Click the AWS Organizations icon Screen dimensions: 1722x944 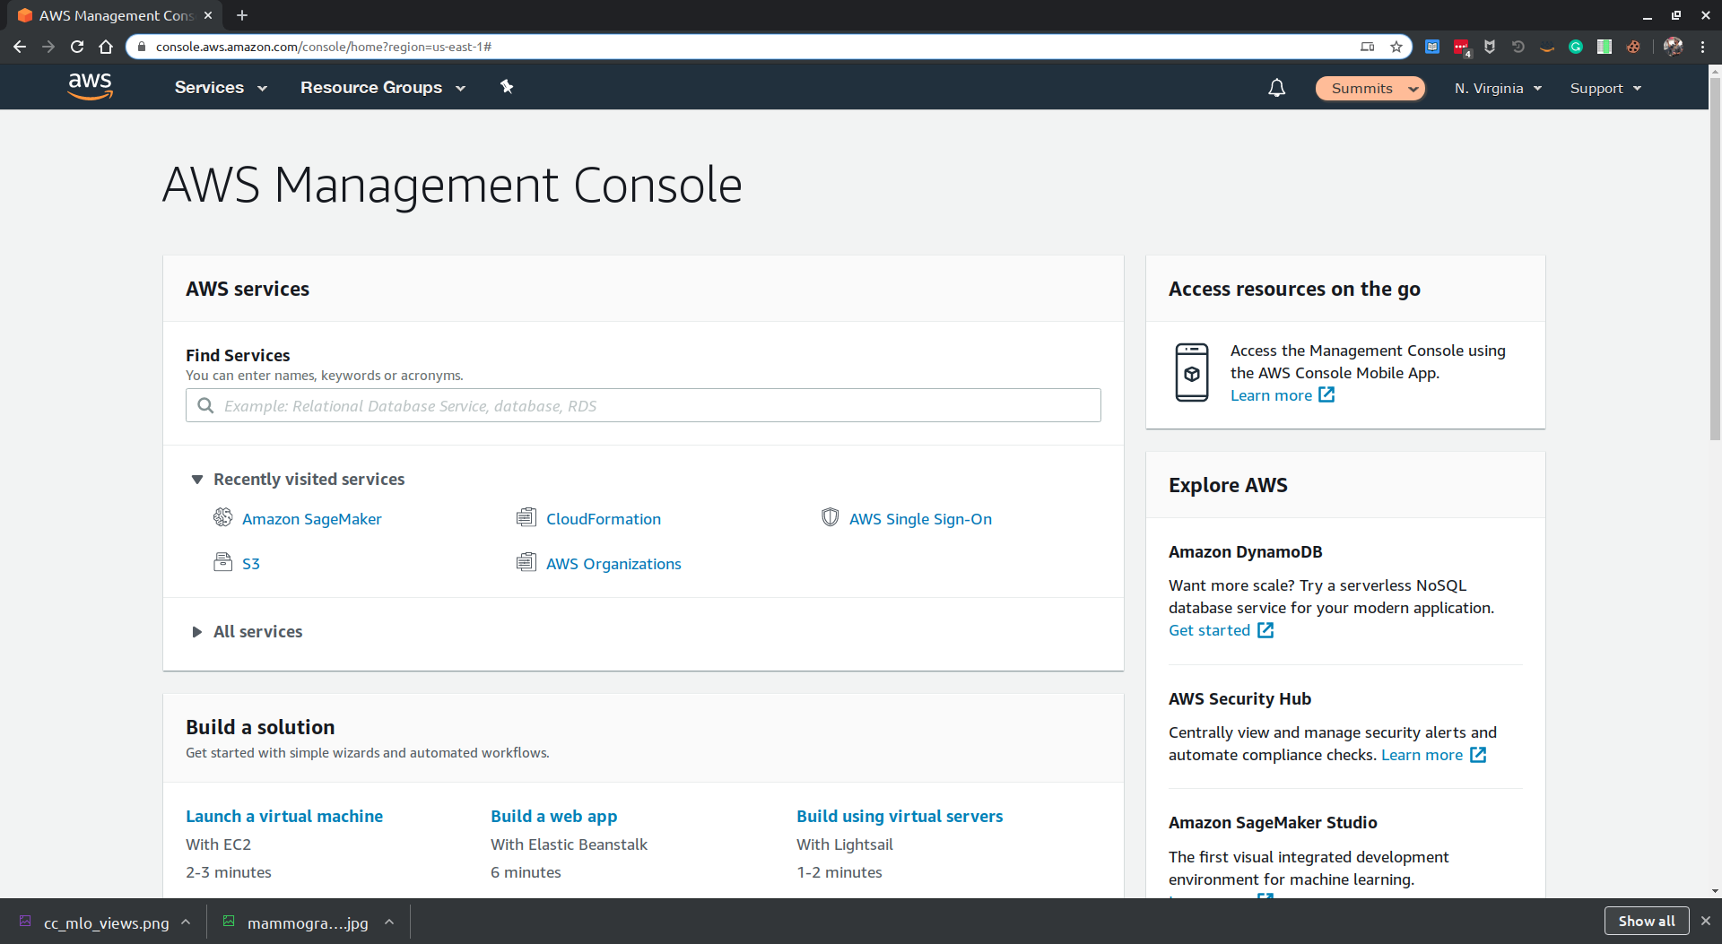526,562
